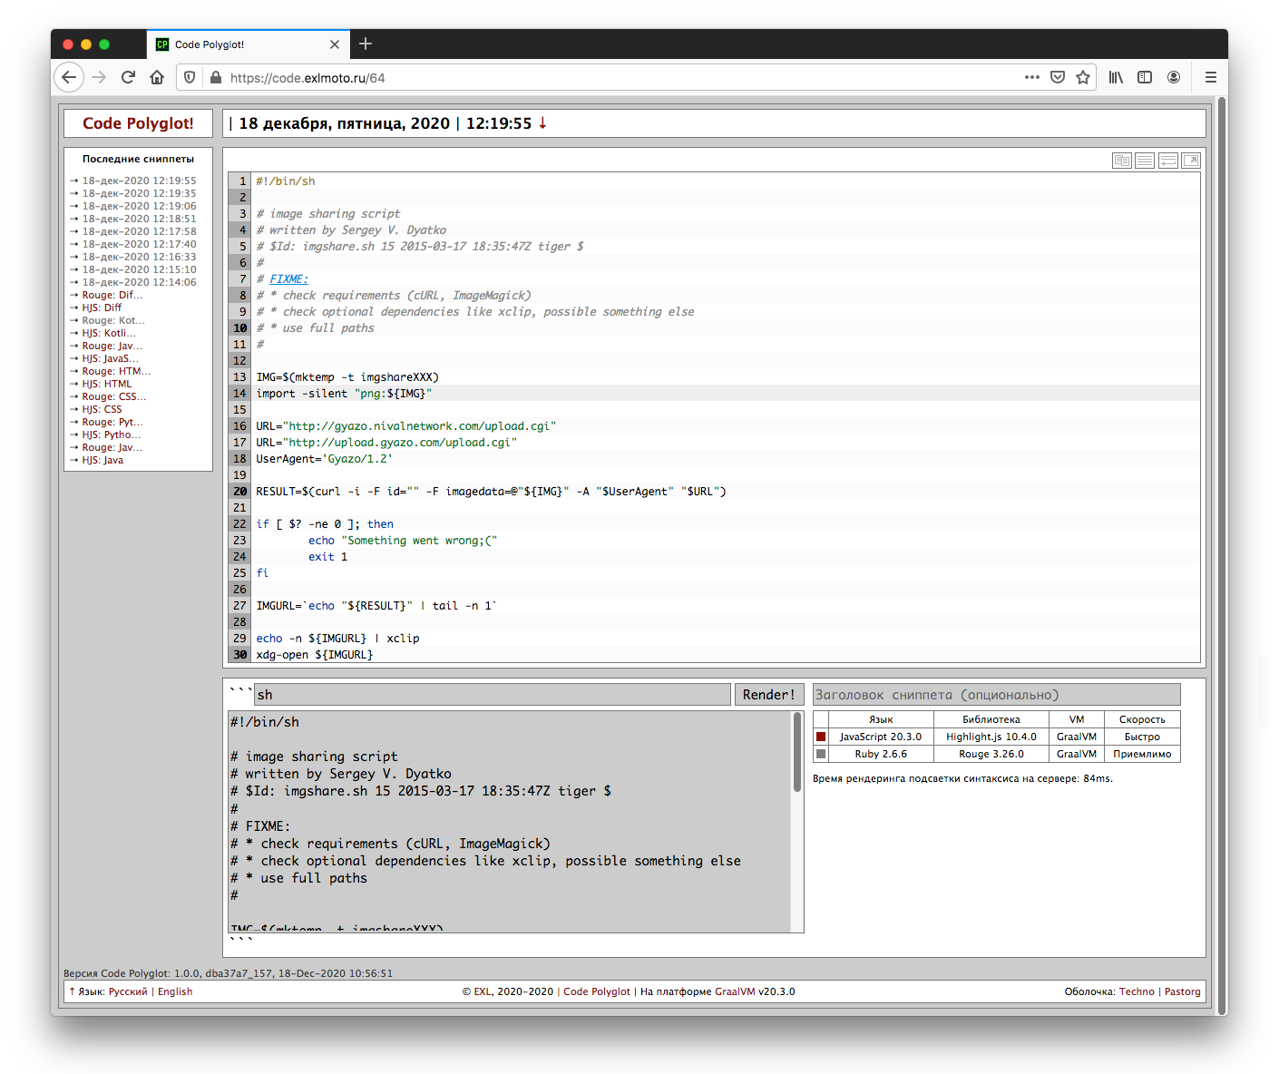Select the Code Polyglot! browser tab
Screen dimensions: 1279x1074
249,44
